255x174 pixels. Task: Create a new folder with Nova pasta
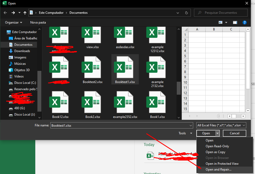38,22
